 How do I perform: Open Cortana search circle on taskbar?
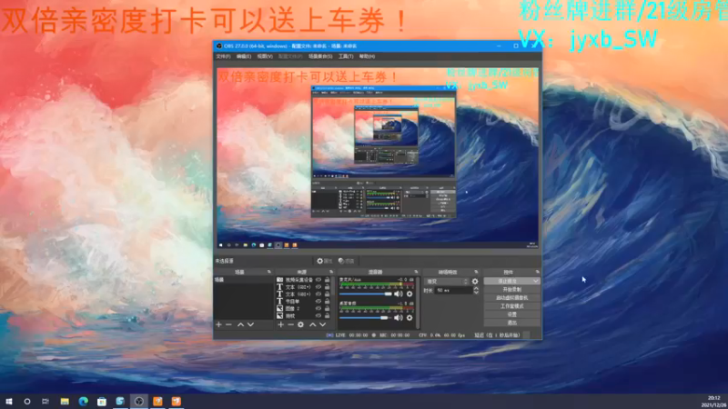pos(27,401)
